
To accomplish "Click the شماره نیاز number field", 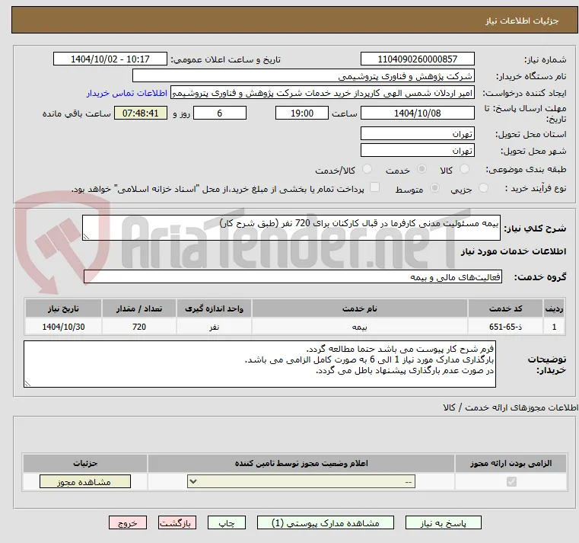I will [417, 59].
